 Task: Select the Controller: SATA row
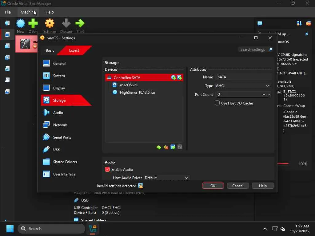[x=144, y=77]
